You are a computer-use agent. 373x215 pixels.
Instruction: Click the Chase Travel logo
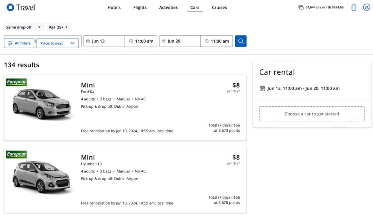tap(21, 7)
